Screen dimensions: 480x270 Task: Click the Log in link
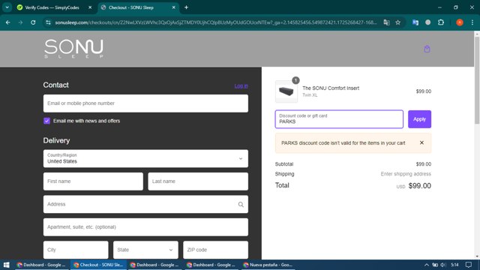coord(241,85)
